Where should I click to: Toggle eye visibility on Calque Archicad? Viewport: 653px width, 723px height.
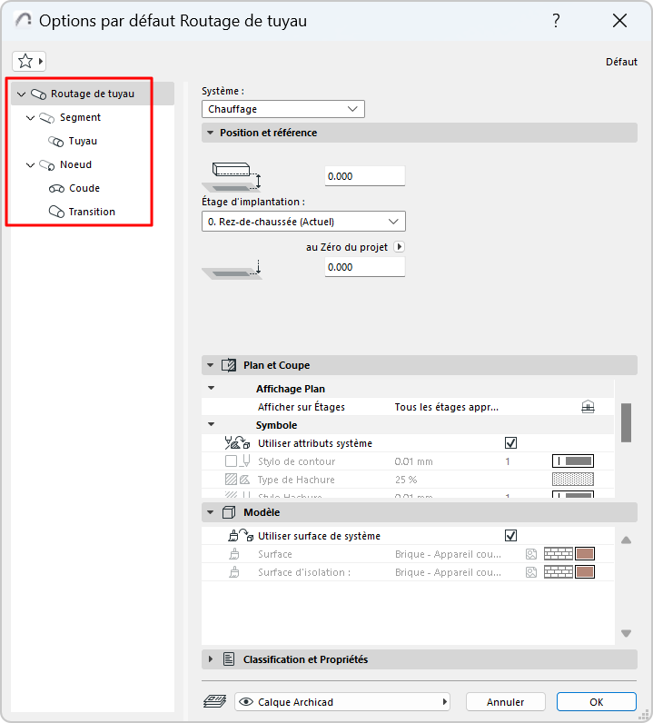[246, 702]
